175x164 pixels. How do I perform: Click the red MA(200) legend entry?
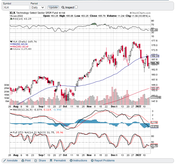coord(20,46)
